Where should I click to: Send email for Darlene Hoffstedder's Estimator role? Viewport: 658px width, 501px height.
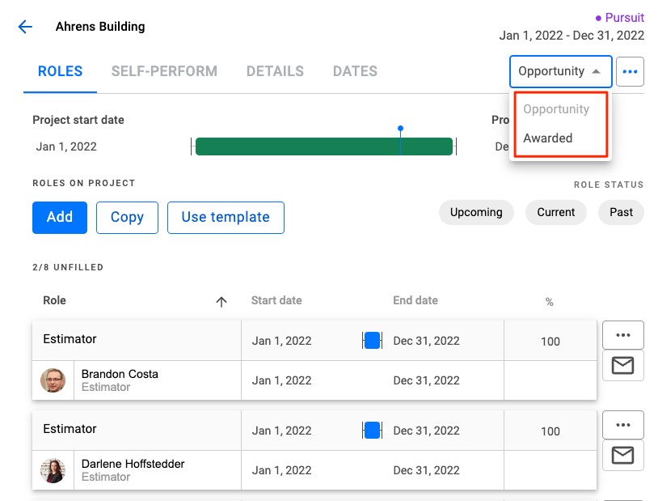coord(623,455)
